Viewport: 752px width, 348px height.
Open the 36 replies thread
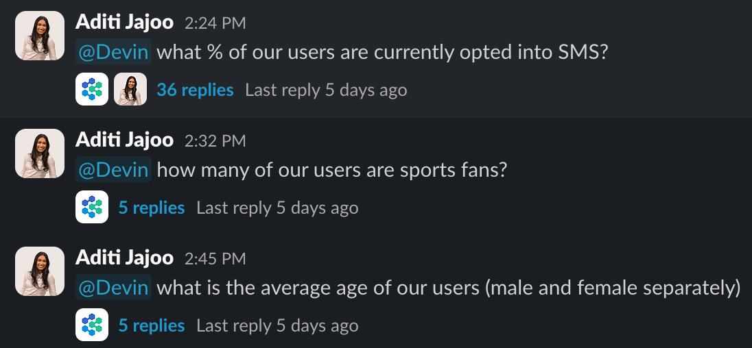[x=195, y=90]
